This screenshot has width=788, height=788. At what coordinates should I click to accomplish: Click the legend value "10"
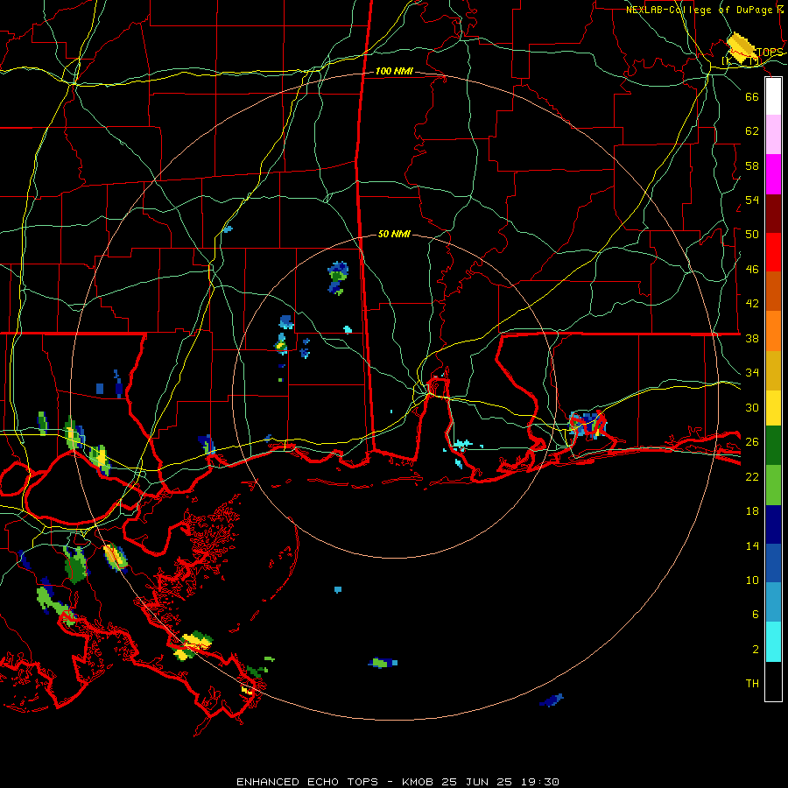(x=752, y=580)
